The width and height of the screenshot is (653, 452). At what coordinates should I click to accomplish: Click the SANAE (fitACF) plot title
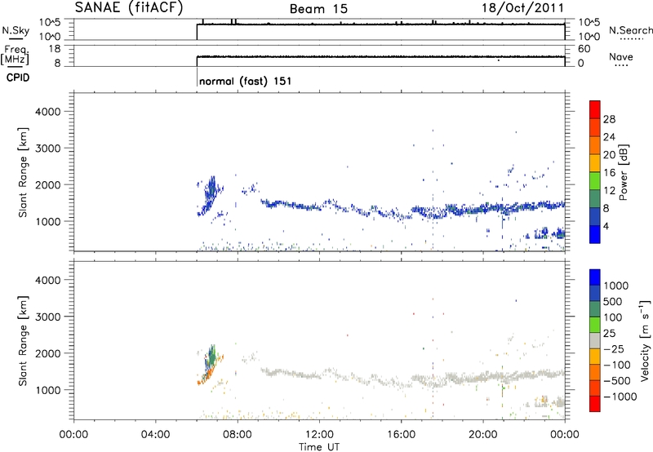pos(129,8)
